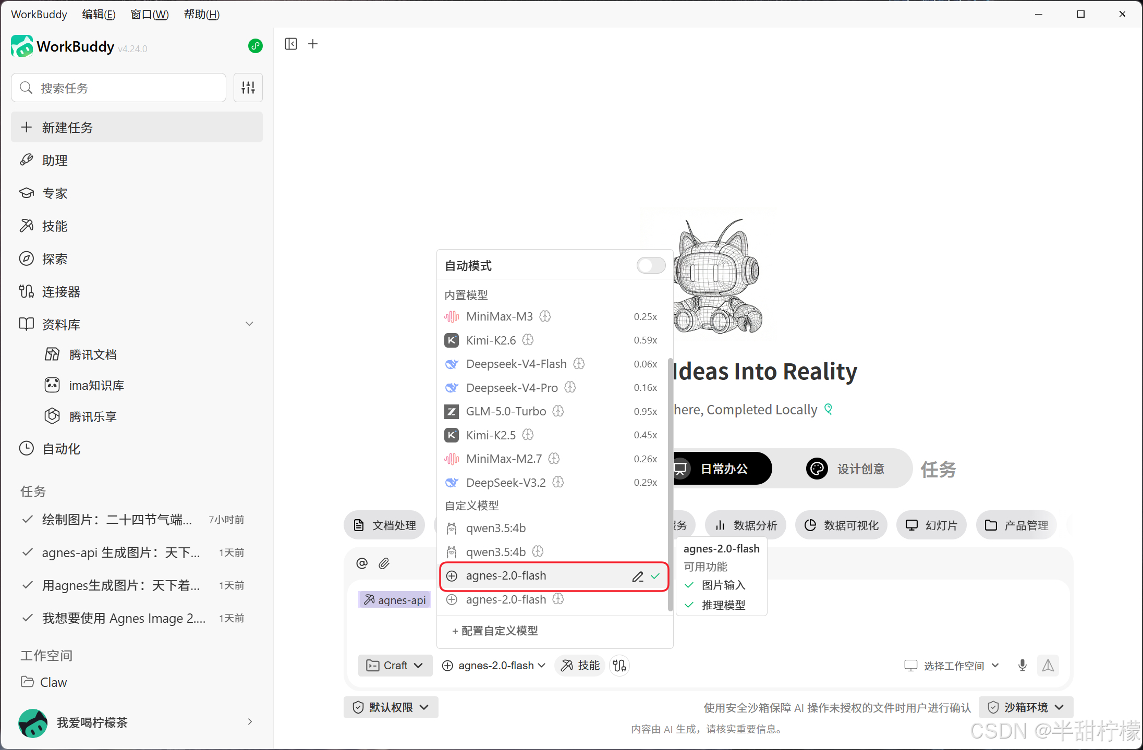
Task: Open task agnes-api 生成图片：天下...
Action: pyautogui.click(x=137, y=552)
